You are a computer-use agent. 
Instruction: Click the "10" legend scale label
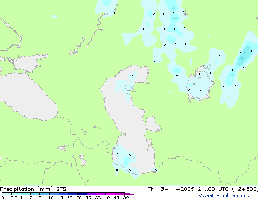[x=51, y=197]
